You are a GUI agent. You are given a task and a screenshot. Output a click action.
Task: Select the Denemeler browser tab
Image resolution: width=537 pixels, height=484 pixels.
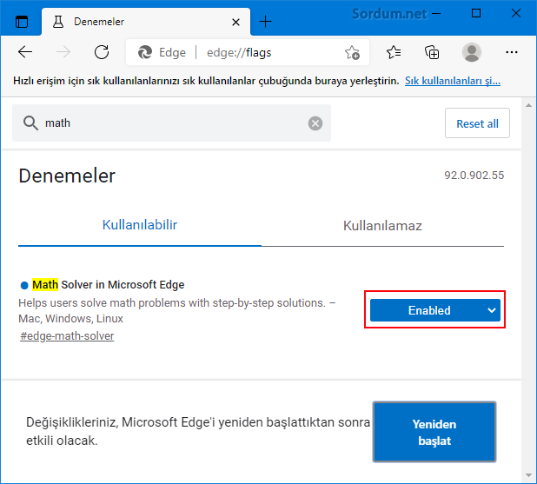pyautogui.click(x=146, y=22)
